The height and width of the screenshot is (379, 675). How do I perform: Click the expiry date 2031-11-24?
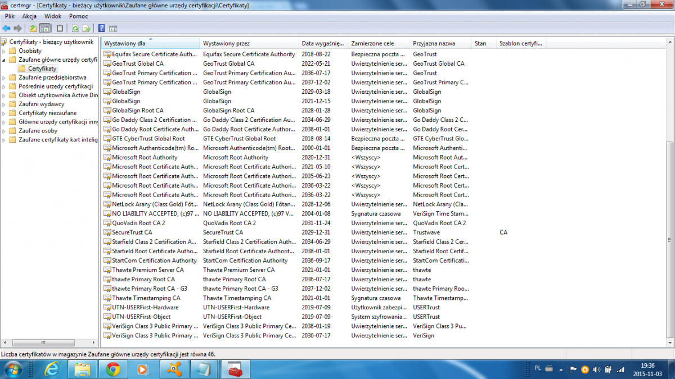[x=316, y=223]
